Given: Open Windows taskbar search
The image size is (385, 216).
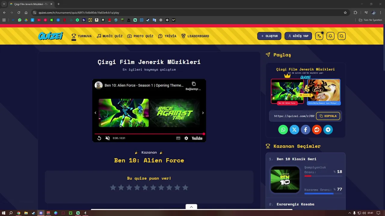Looking at the screenshot, I should coord(11,213).
